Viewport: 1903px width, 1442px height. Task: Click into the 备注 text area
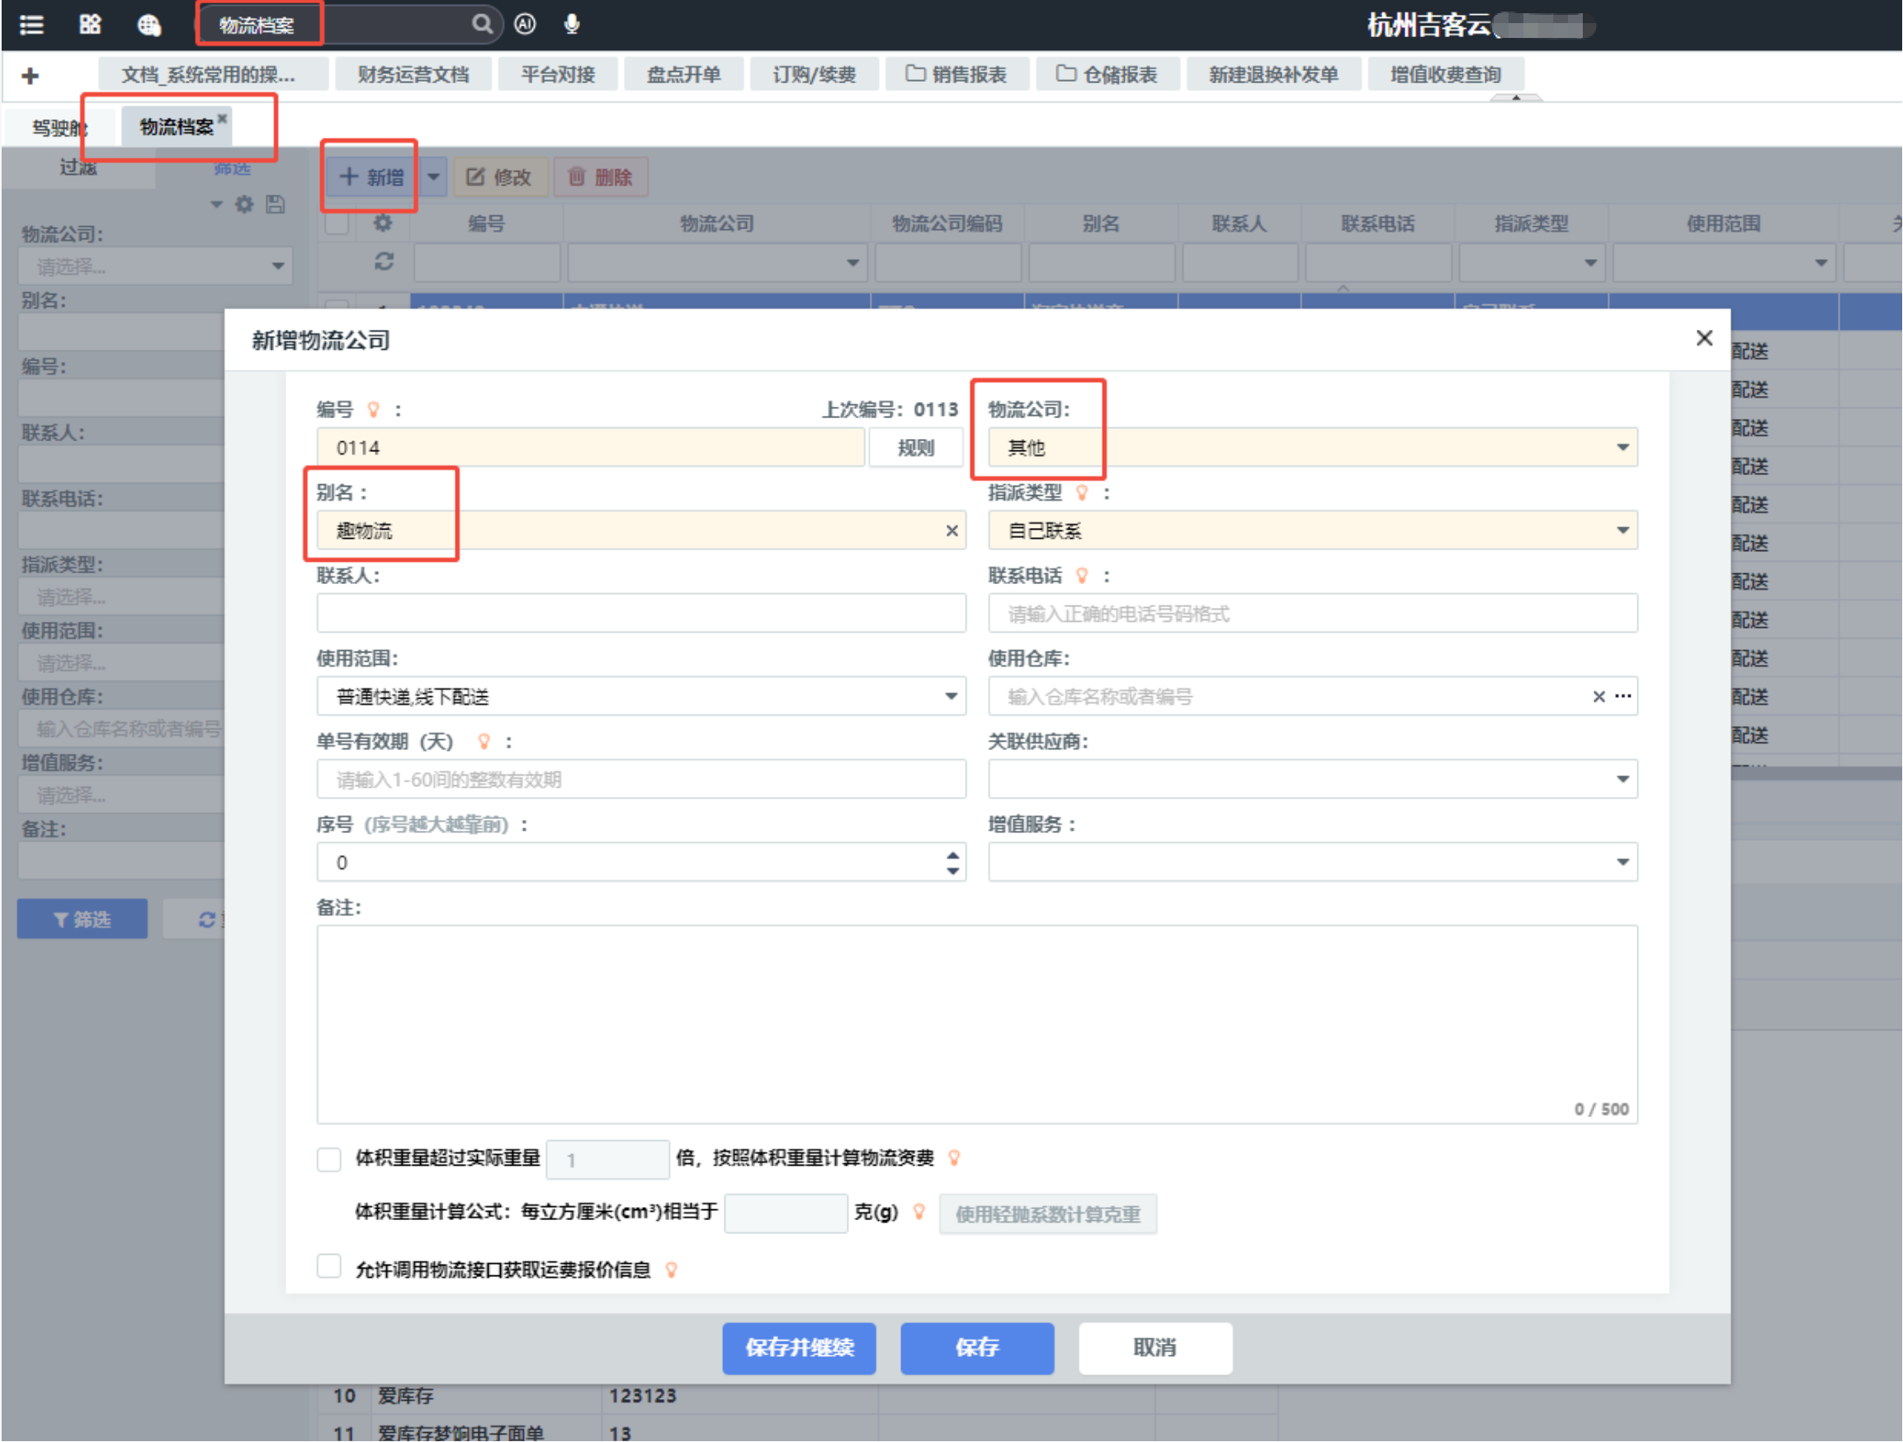(977, 1024)
